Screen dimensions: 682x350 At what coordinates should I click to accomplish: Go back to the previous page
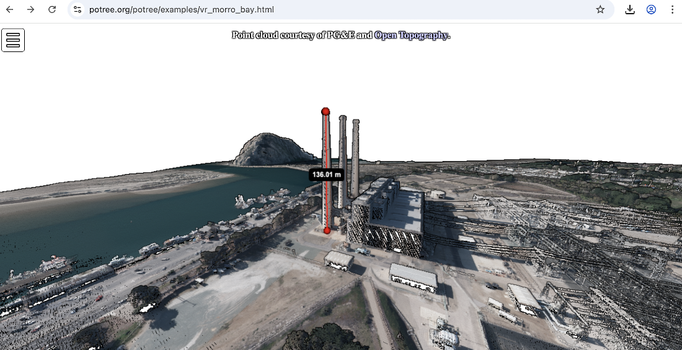(x=9, y=9)
